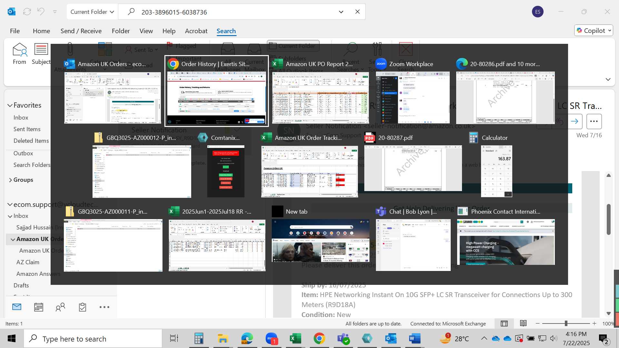The width and height of the screenshot is (619, 348).
Task: Open Word from the taskbar
Action: tap(415, 339)
